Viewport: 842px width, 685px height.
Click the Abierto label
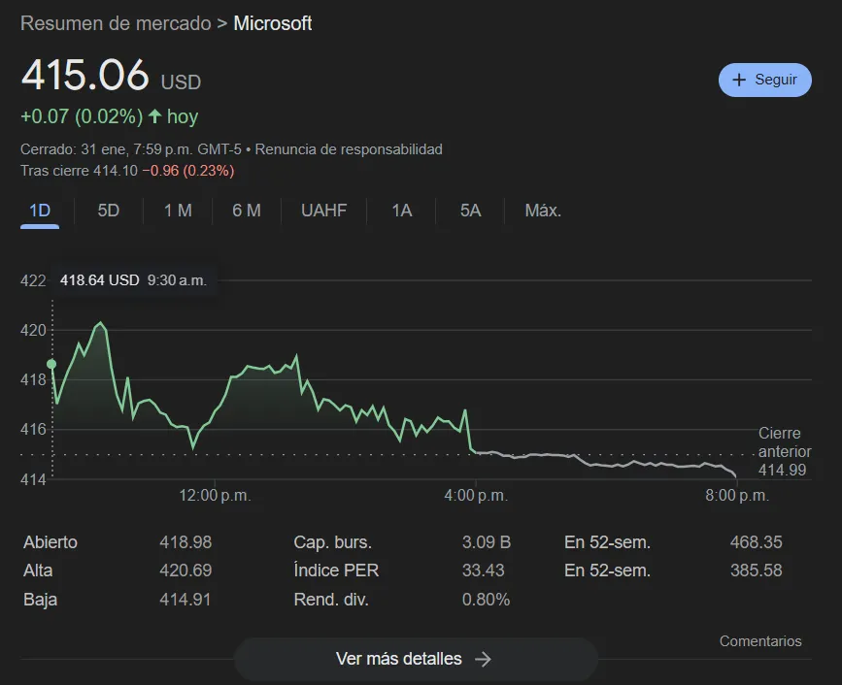point(51,542)
